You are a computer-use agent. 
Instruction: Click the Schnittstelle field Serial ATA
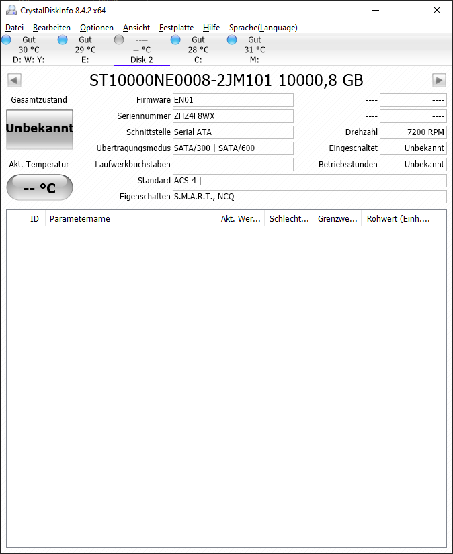(233, 132)
